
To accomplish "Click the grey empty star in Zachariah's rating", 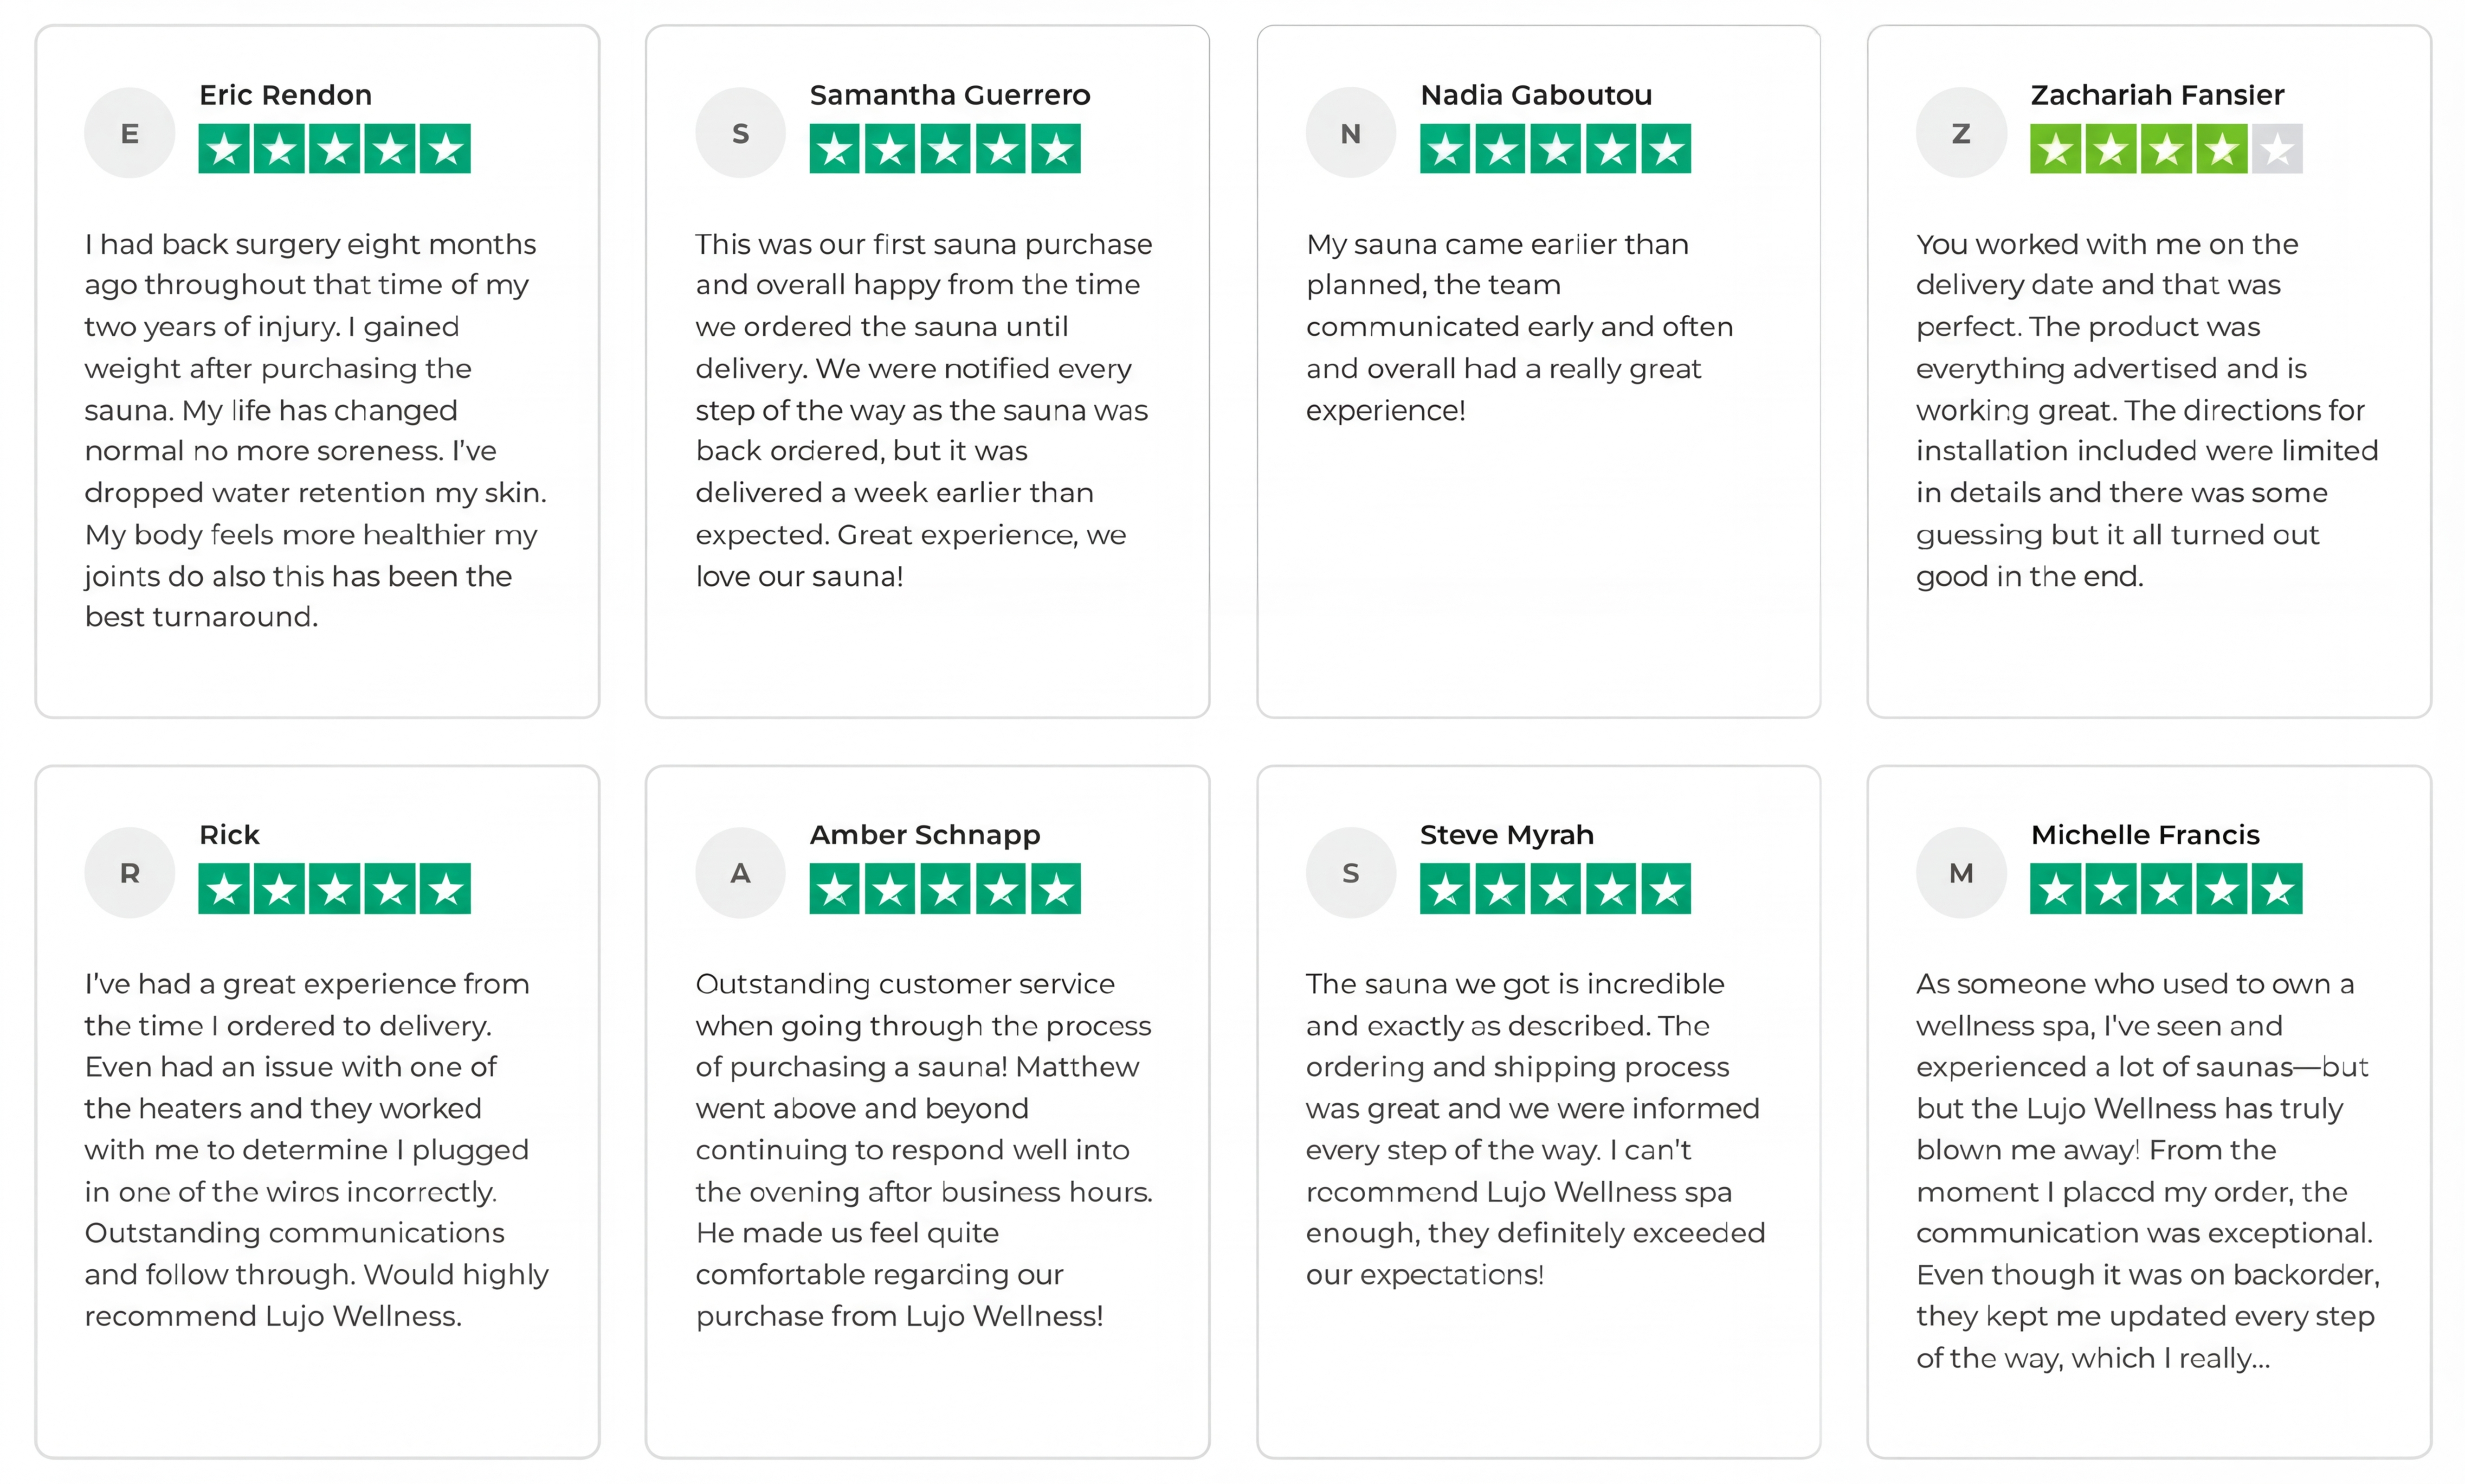I will tap(2278, 149).
